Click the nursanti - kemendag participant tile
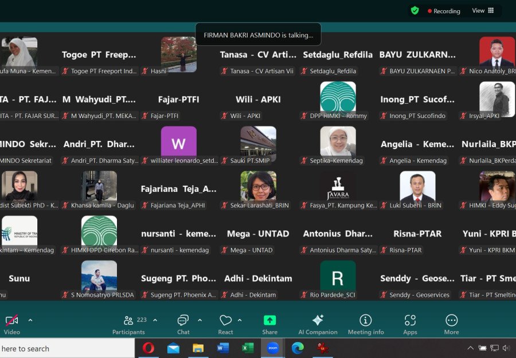 point(179,233)
